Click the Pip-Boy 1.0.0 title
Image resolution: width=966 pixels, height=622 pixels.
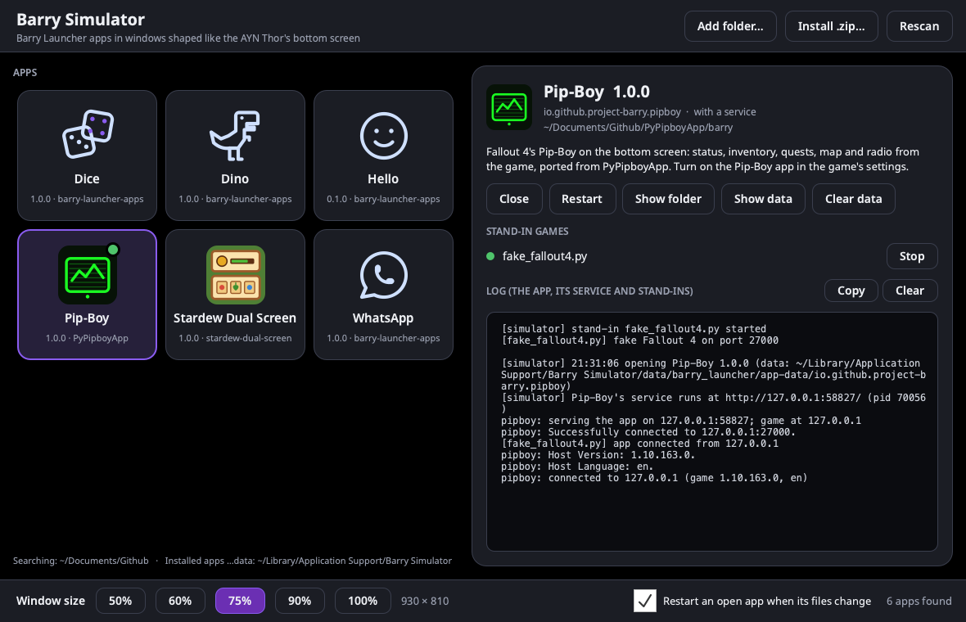coord(596,92)
